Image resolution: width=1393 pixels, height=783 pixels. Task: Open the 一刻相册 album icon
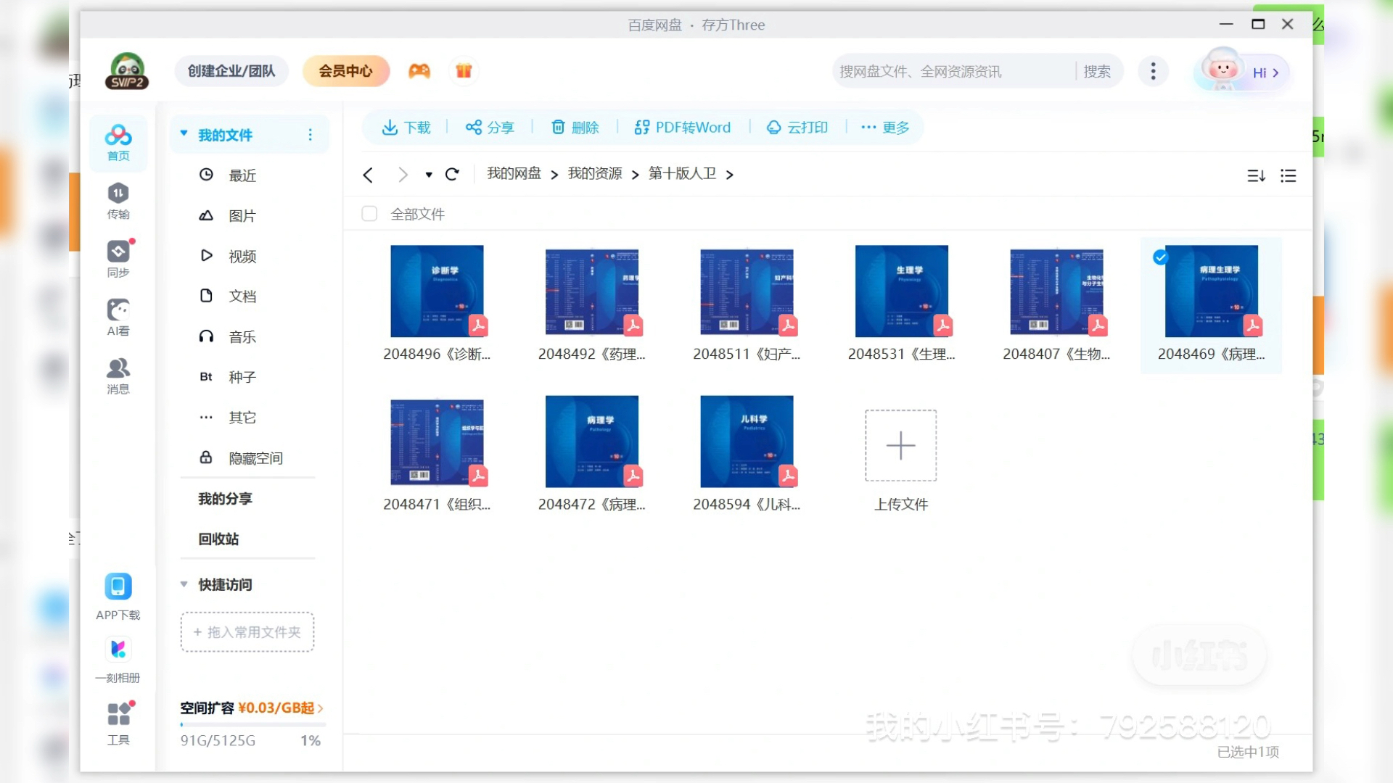coord(118,649)
